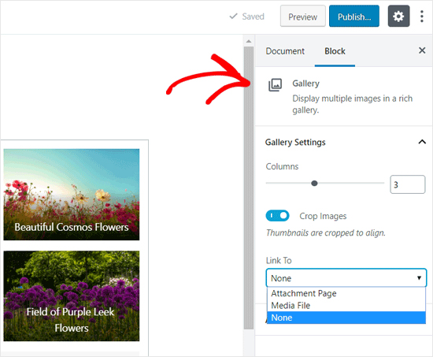433x357 pixels.
Task: Select the Beautiful Cosmos Flowers image
Action: point(71,195)
